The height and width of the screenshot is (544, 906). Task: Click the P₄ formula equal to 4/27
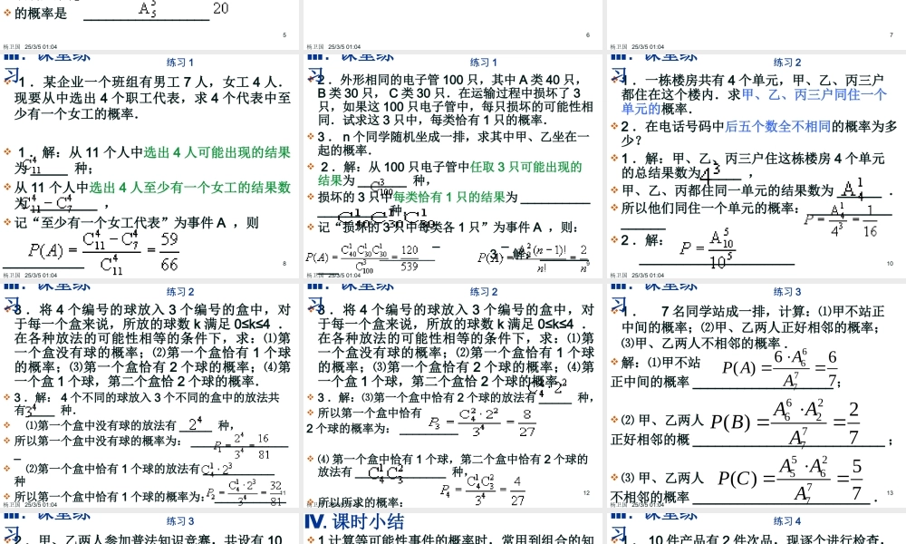pyautogui.click(x=482, y=491)
